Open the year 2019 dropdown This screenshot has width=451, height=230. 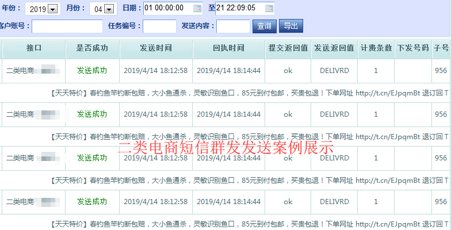coord(43,9)
